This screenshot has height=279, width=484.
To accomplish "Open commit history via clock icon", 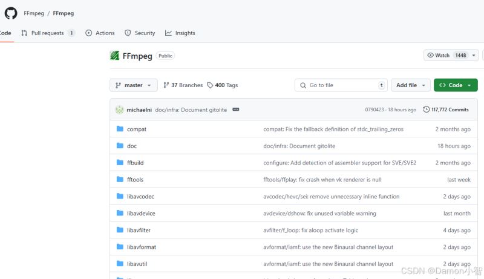I will point(427,110).
